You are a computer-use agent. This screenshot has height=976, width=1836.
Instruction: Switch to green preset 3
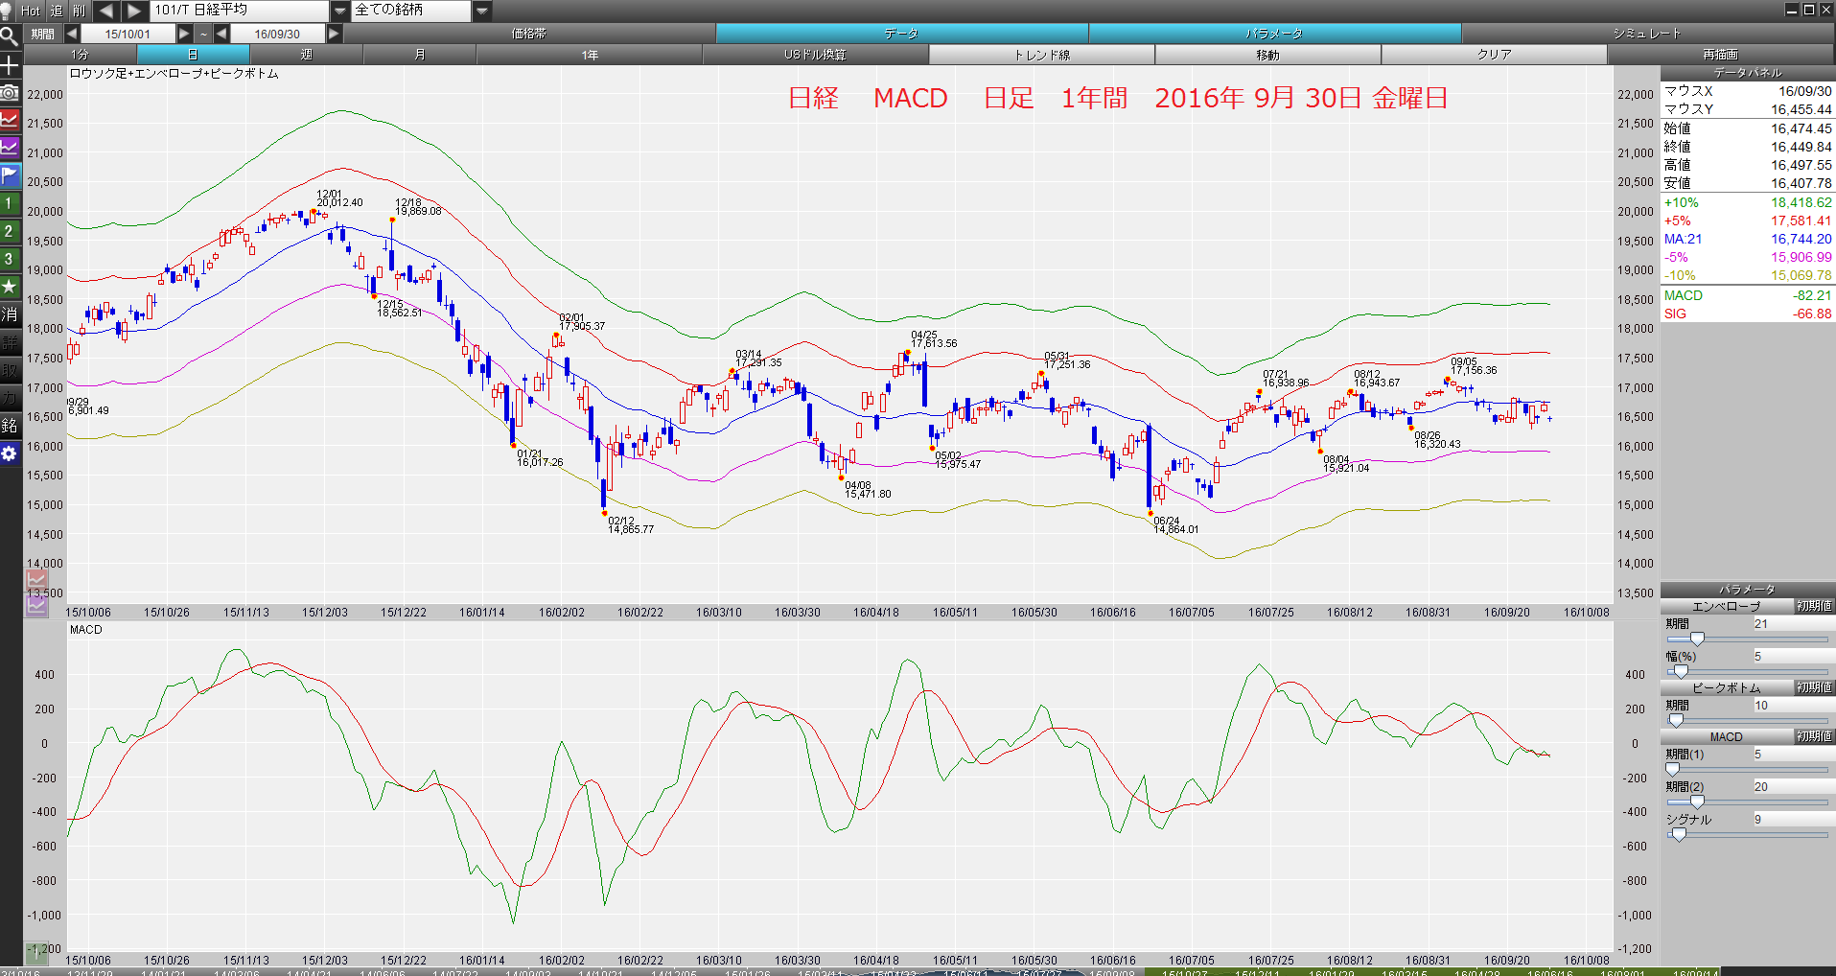10,259
